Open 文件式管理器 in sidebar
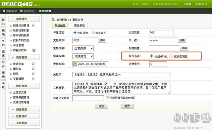The image size is (212, 130). (21, 102)
